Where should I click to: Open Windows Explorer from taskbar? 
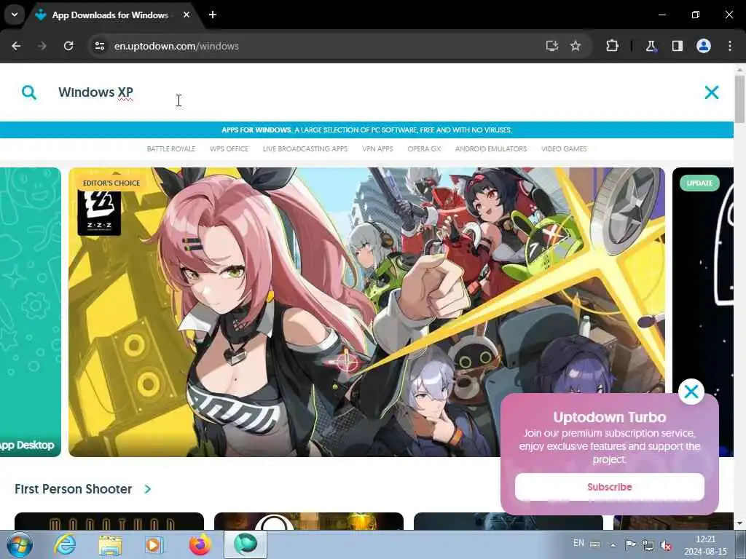(x=110, y=544)
